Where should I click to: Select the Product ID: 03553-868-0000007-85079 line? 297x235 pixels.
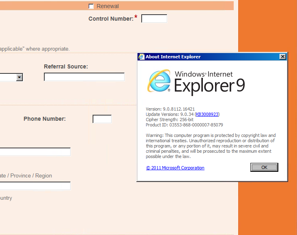[x=184, y=125]
